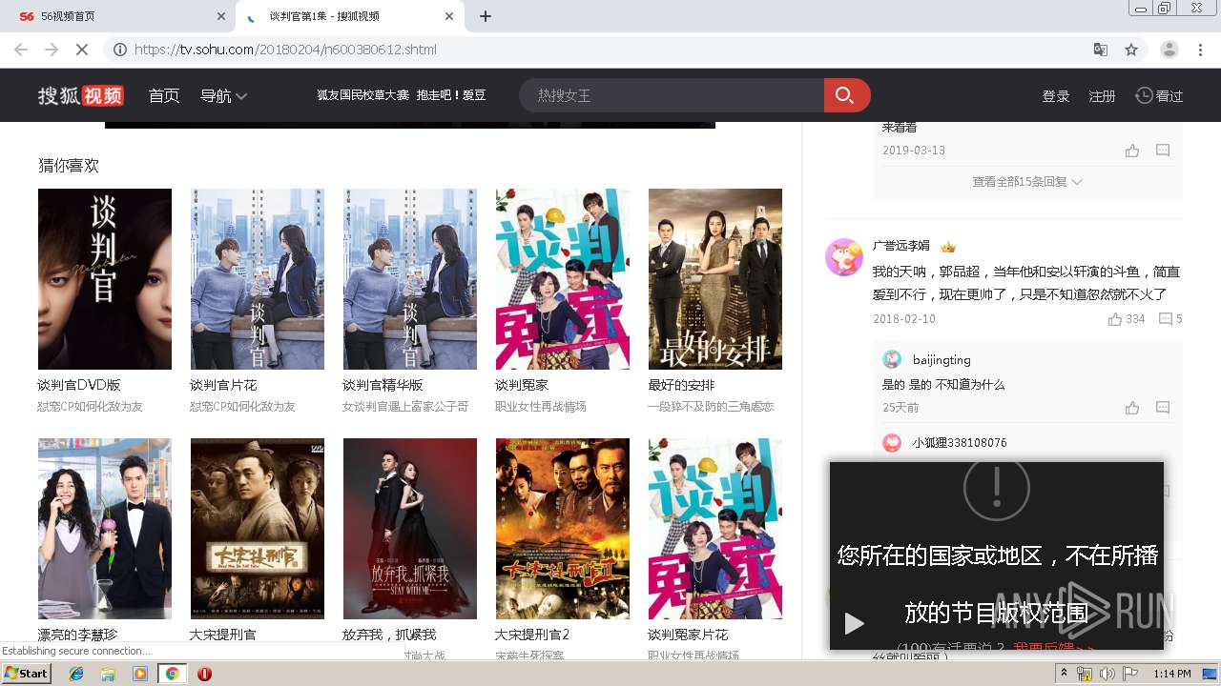The height and width of the screenshot is (686, 1221).
Task: Close the 谈判官第1集 tab
Action: pyautogui.click(x=449, y=16)
